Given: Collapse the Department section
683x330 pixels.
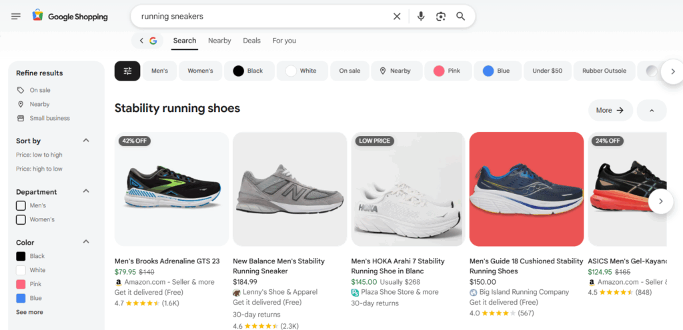Looking at the screenshot, I should [x=86, y=191].
